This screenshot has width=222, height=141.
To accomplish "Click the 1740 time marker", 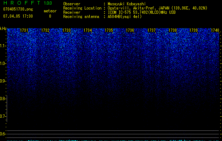I will coord(215,30).
